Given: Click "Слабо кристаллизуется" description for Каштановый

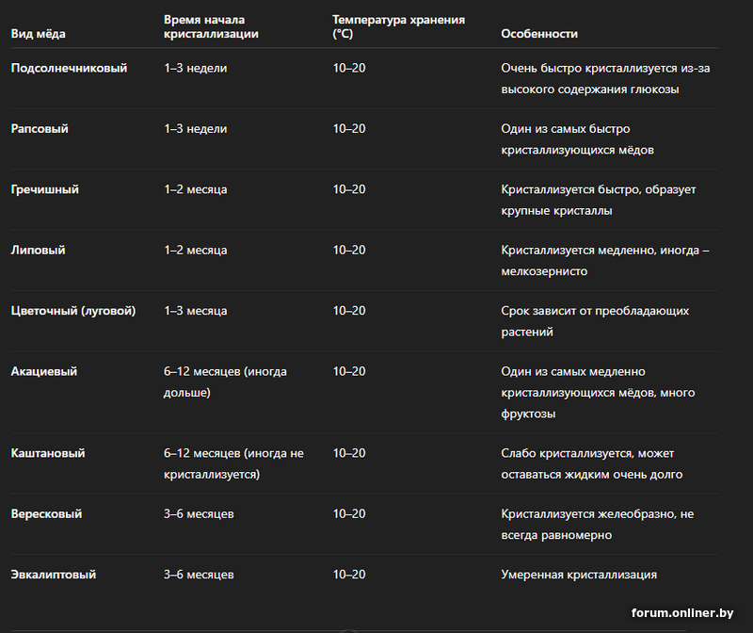Looking at the screenshot, I should [x=591, y=463].
